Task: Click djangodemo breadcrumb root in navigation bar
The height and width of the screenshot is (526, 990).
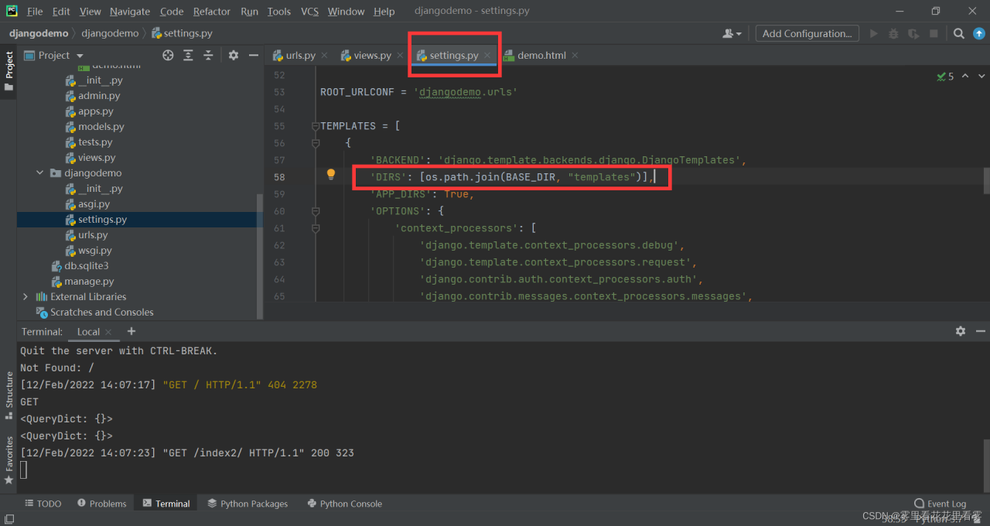Action: [x=39, y=33]
